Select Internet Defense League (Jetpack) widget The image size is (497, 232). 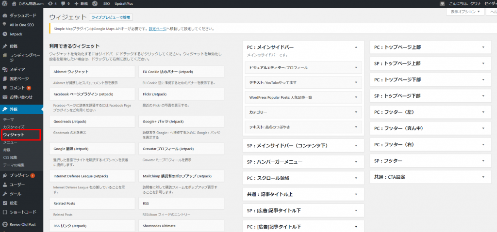tap(92, 176)
